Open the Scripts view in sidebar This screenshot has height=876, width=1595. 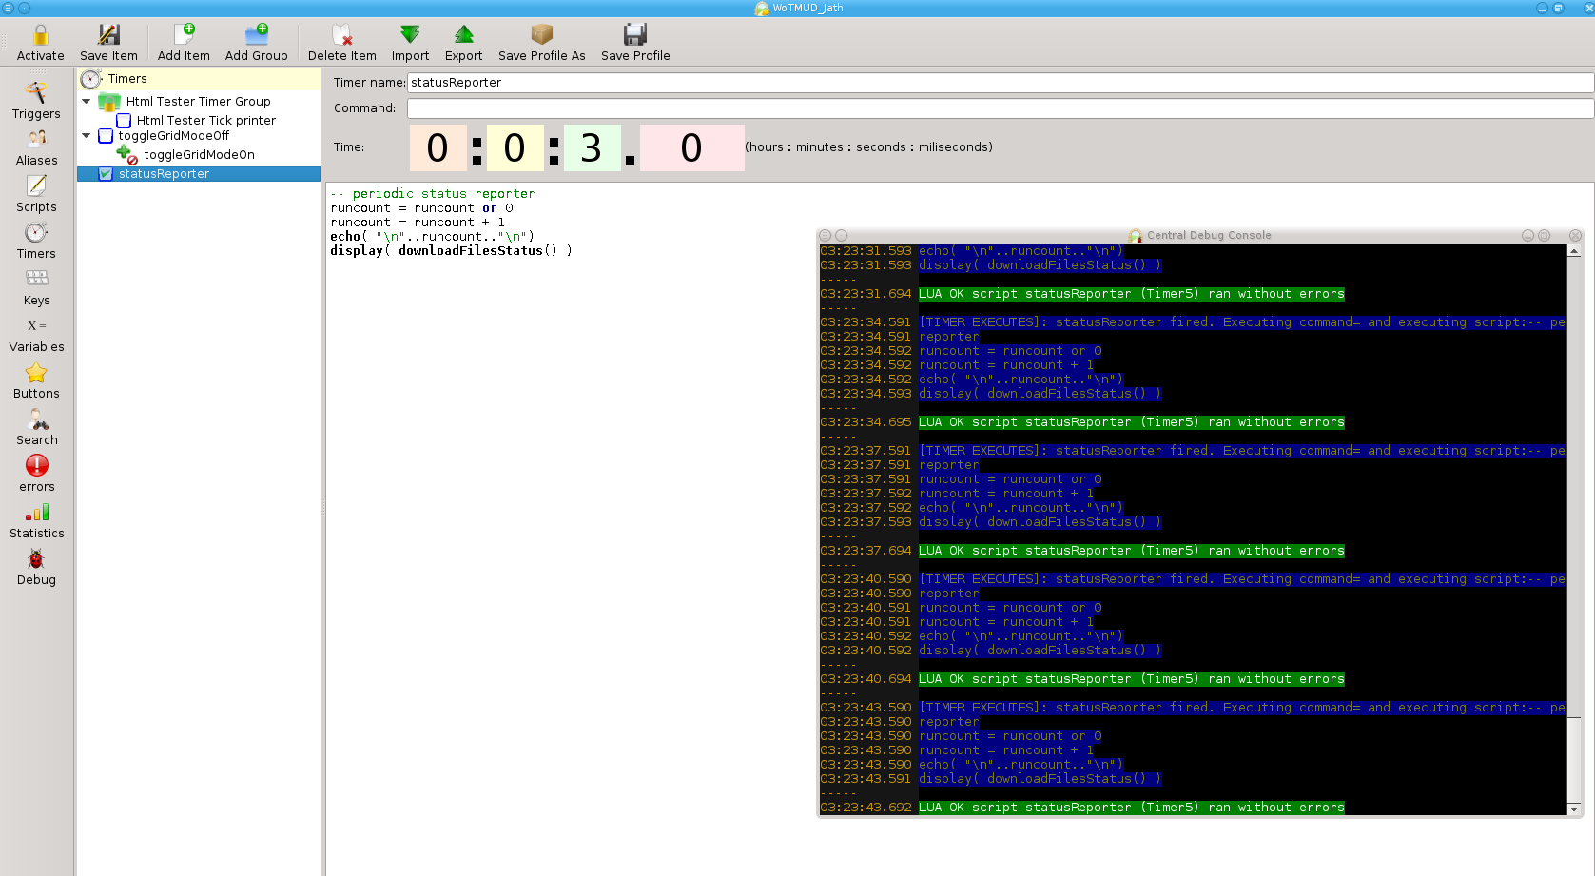pyautogui.click(x=36, y=194)
